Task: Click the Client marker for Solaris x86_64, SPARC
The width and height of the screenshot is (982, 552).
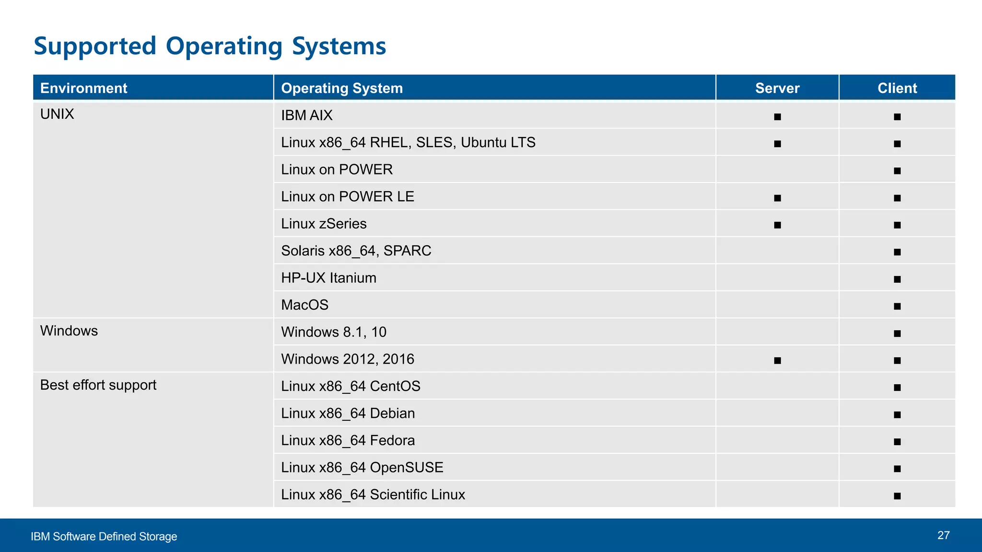Action: pyautogui.click(x=897, y=252)
